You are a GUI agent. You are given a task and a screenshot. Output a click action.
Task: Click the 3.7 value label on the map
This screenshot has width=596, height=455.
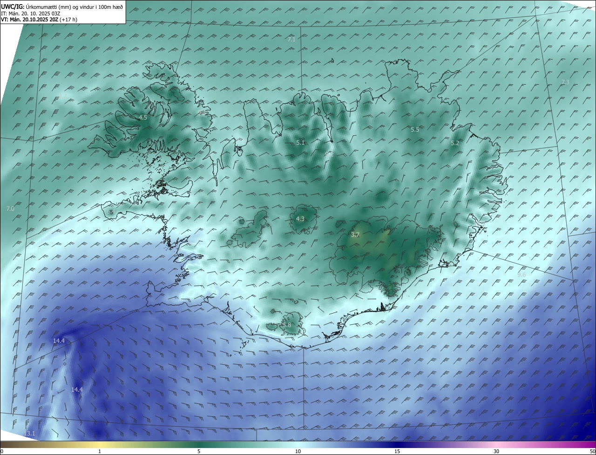click(355, 235)
